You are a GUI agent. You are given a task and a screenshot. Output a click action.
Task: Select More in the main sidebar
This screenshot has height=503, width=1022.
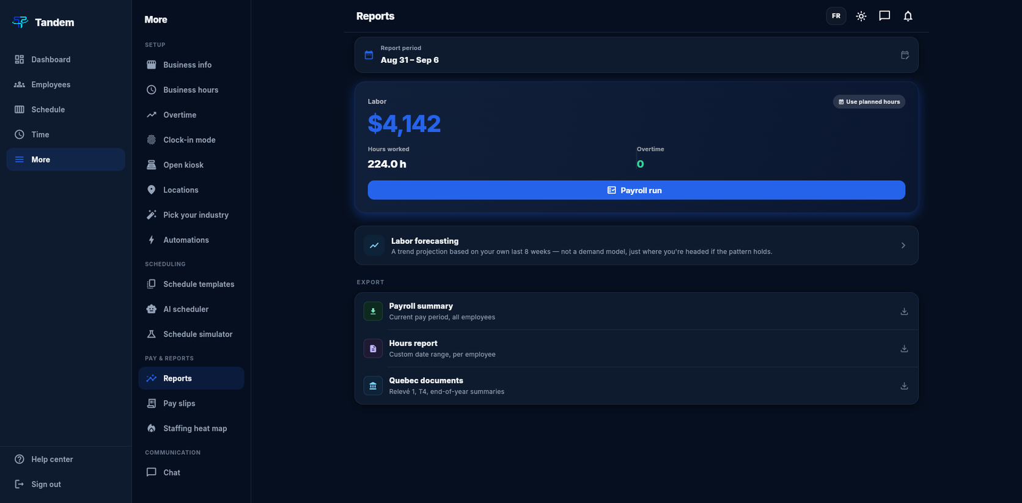(66, 160)
